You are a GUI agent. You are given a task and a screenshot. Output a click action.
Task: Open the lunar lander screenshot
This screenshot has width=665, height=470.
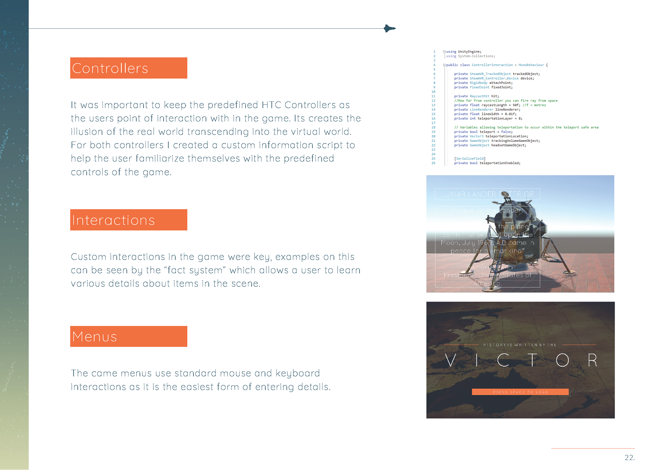click(520, 234)
